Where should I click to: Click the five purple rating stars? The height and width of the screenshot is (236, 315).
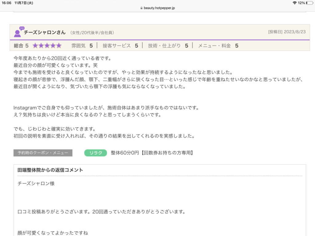coord(47,46)
